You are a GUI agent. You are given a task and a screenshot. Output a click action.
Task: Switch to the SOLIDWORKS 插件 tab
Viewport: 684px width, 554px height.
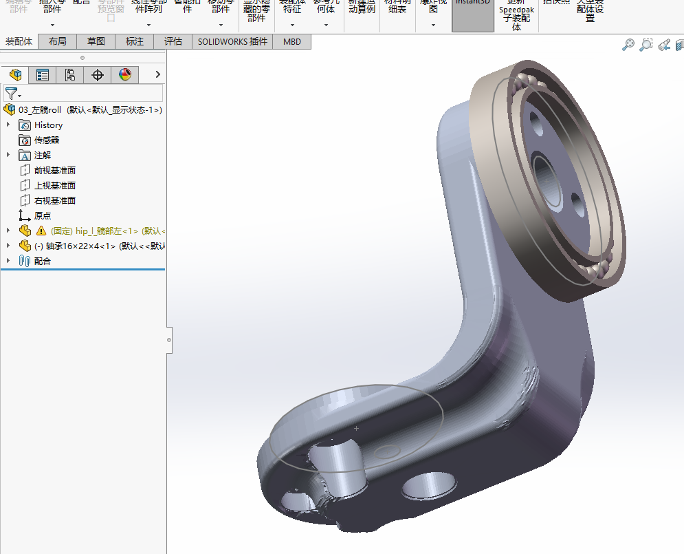(232, 41)
